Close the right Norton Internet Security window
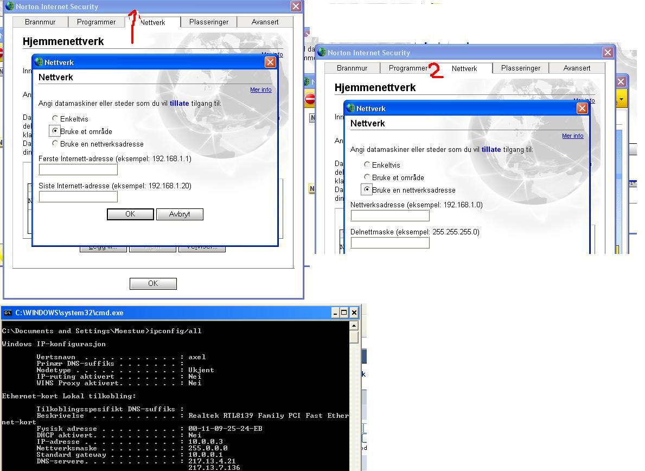The height and width of the screenshot is (471, 645). coord(608,52)
